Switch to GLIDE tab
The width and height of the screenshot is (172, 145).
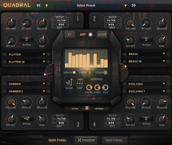point(102,35)
